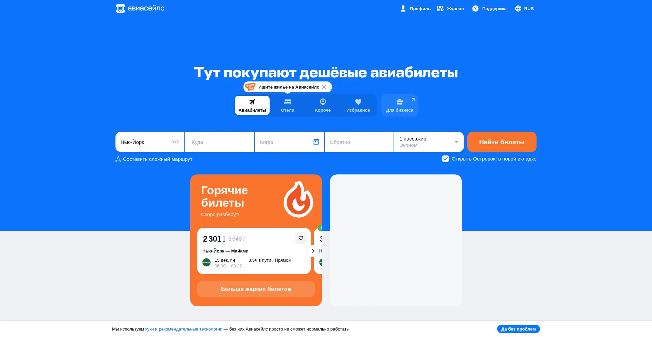Viewport: 652px width, 337px height.
Task: Switch to the Короче tab
Action: pyautogui.click(x=323, y=105)
